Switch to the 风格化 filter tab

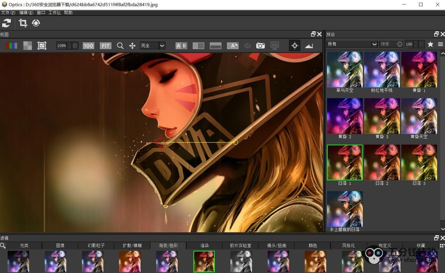(349, 246)
